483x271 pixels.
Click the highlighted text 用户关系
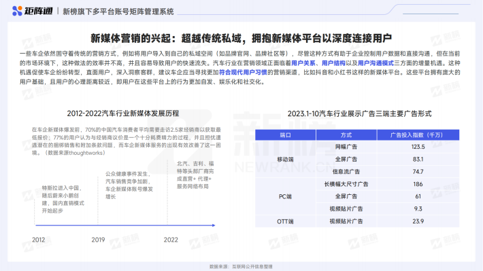tap(303, 63)
